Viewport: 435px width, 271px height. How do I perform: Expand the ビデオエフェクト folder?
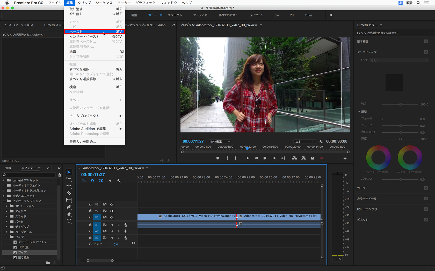point(4,196)
